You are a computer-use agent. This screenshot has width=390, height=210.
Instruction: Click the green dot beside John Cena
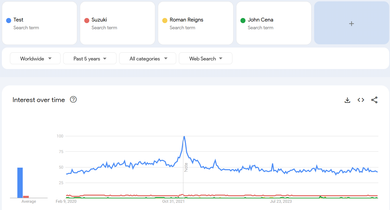[243, 20]
